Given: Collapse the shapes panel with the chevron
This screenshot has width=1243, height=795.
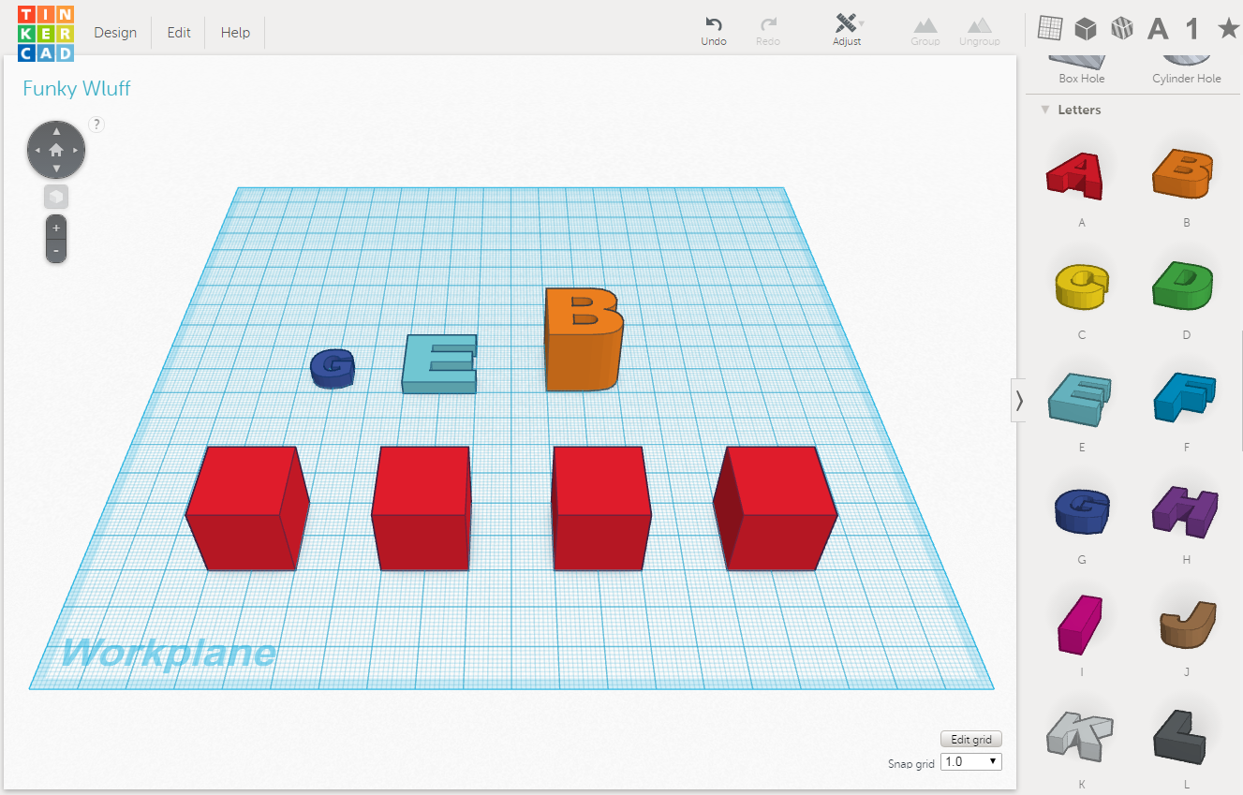Looking at the screenshot, I should [x=1019, y=400].
